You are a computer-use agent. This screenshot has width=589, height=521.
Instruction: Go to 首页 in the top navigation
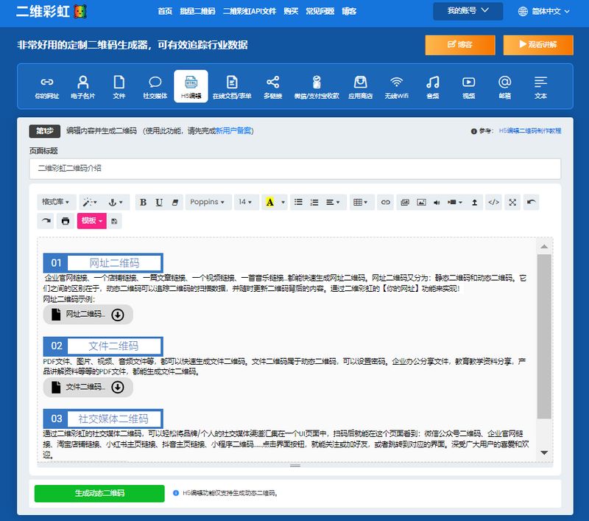point(165,11)
